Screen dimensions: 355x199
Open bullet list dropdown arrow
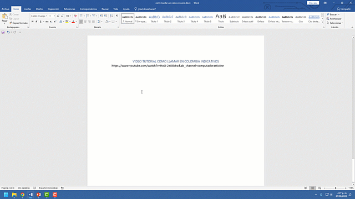pyautogui.click(x=84, y=16)
